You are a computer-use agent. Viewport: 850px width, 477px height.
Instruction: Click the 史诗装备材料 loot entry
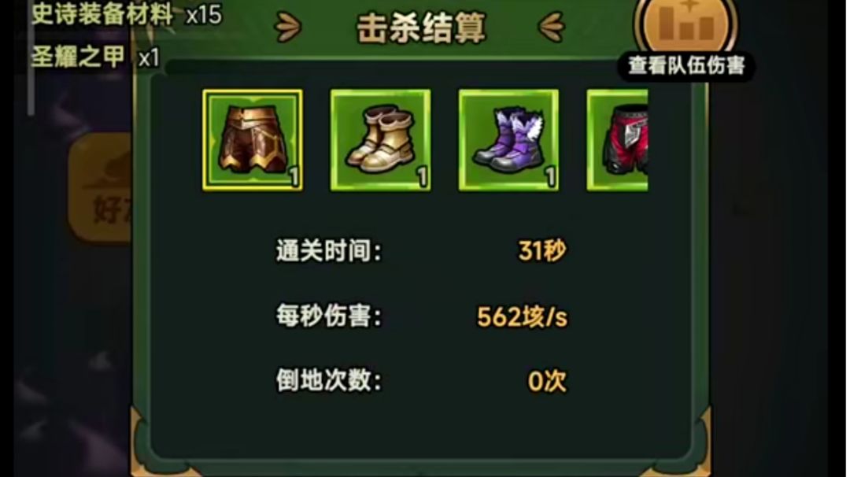click(102, 14)
